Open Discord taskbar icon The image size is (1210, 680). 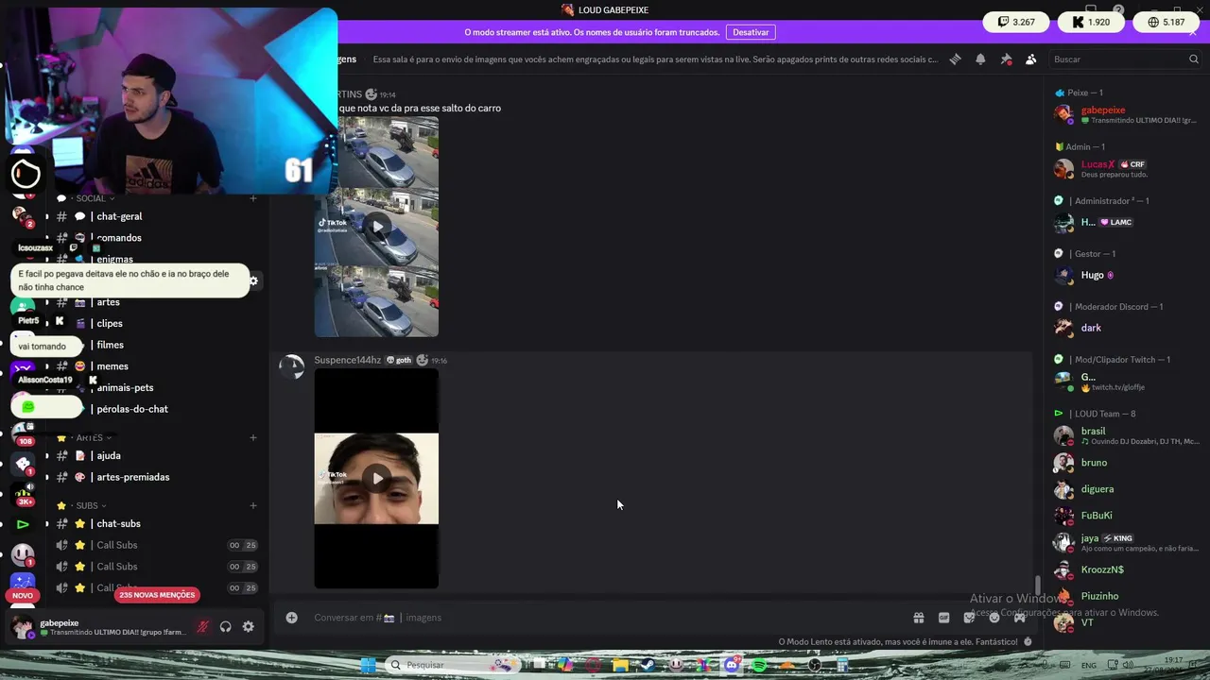731,665
